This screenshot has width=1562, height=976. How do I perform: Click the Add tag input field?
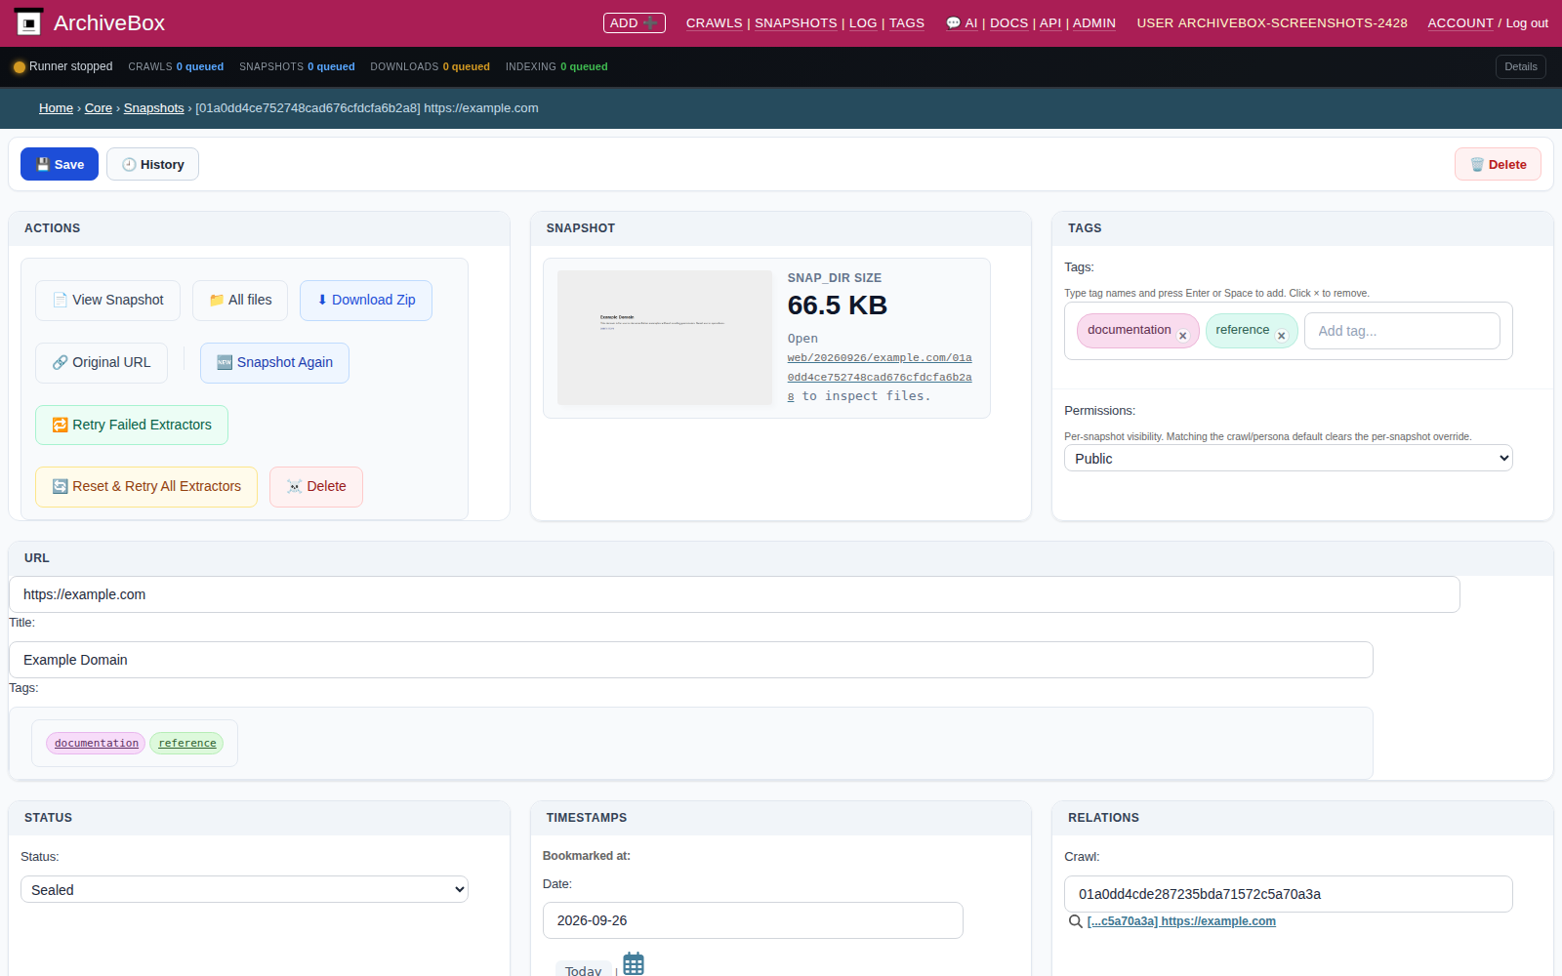click(1402, 331)
